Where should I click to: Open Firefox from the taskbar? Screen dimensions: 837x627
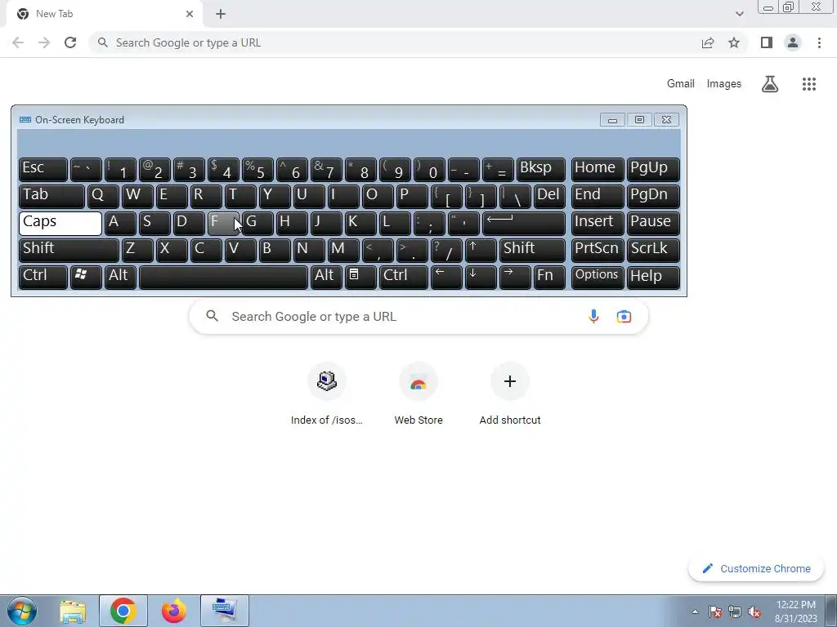click(x=173, y=611)
